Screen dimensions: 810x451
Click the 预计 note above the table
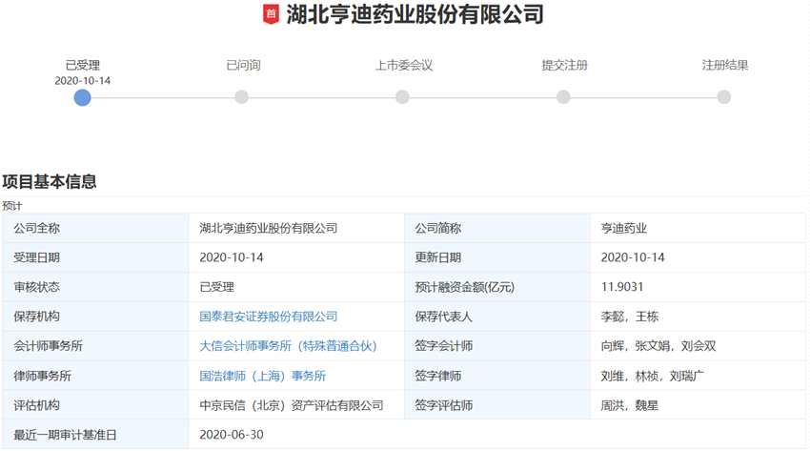click(11, 206)
